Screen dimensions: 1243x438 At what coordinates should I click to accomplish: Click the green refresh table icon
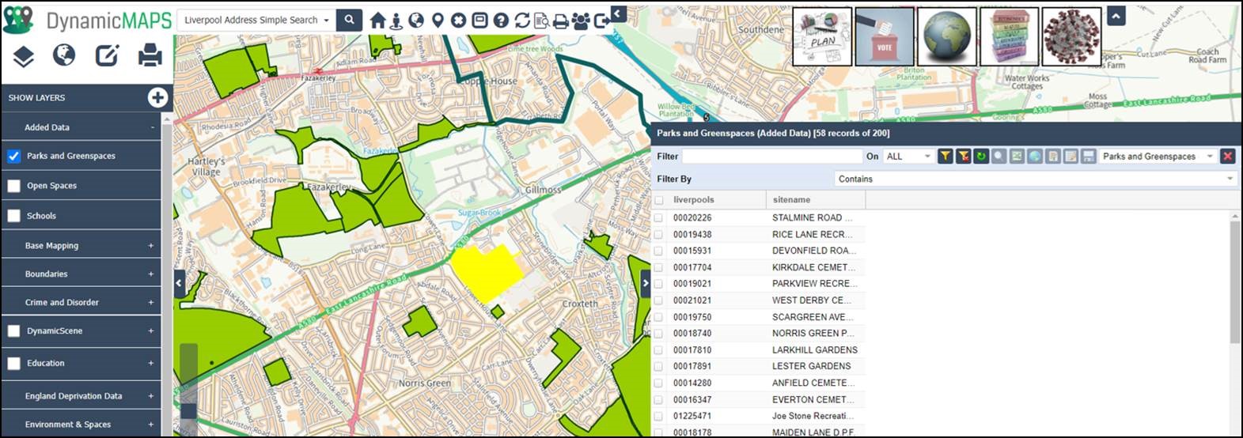coord(981,157)
